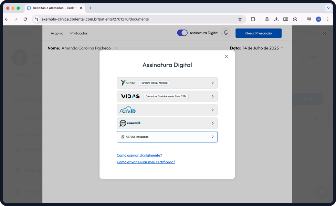Click the Gerar Prescrição button
Viewport: 336px width, 206px height.
tap(259, 33)
